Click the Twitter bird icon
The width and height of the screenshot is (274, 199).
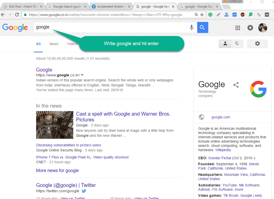point(84,191)
